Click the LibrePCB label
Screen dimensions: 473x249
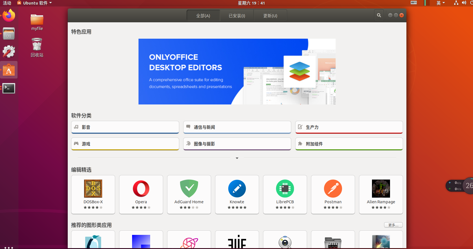pyautogui.click(x=285, y=202)
